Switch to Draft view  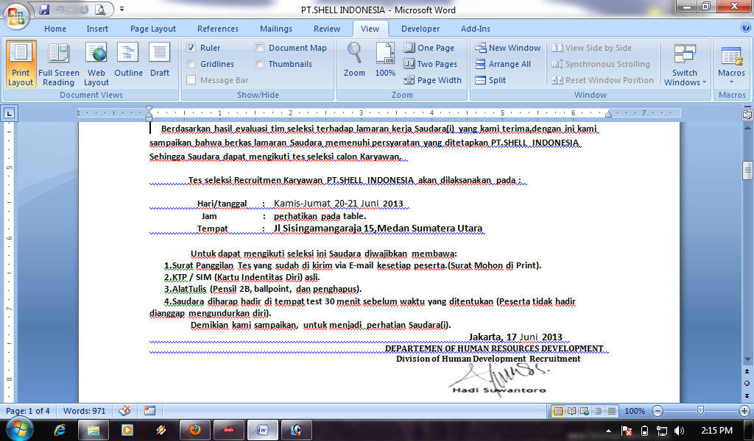click(160, 60)
